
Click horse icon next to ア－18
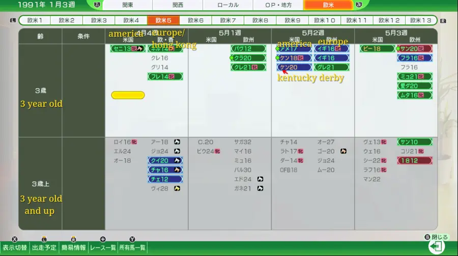pos(177,143)
